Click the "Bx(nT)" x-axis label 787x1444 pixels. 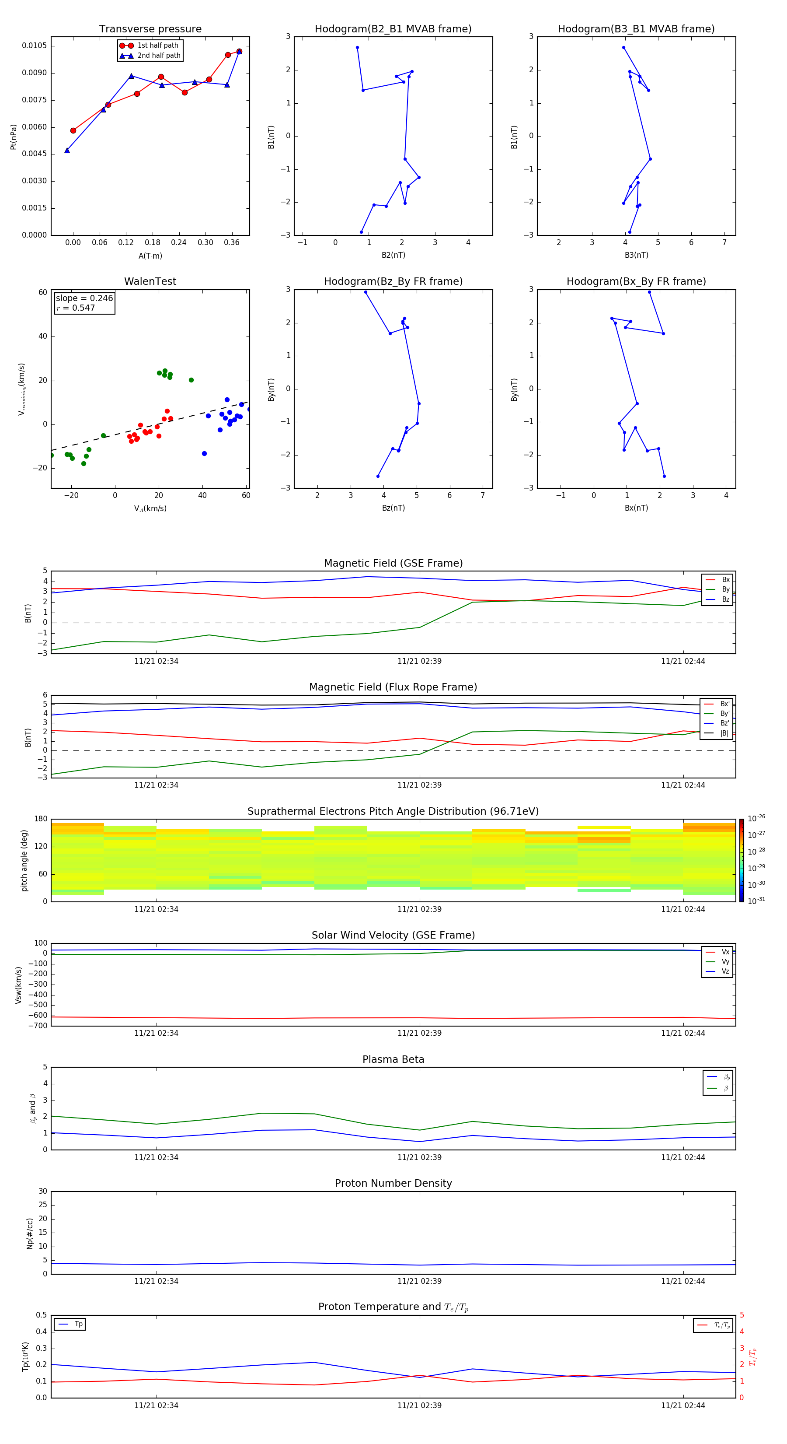point(636,508)
